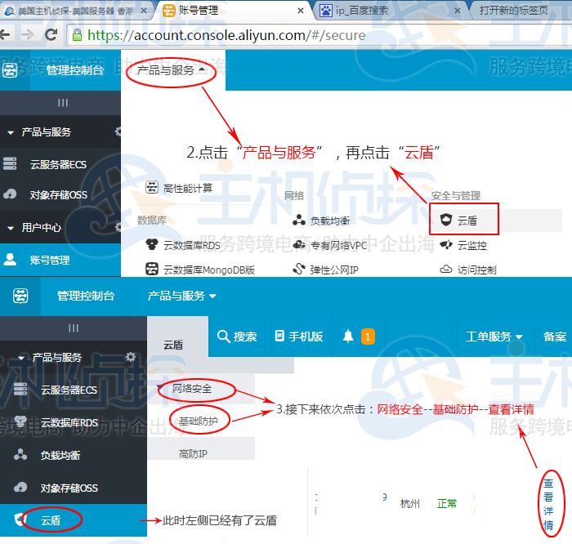Click the ECS server icon in upper sidebar
Screen dimensions: 572x544
[x=10, y=163]
